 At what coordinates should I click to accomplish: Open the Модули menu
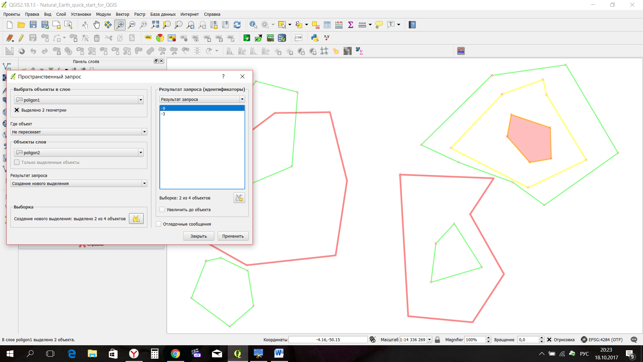103,14
